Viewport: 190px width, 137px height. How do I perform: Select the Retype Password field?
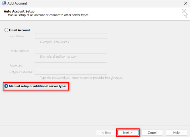coord(71,72)
